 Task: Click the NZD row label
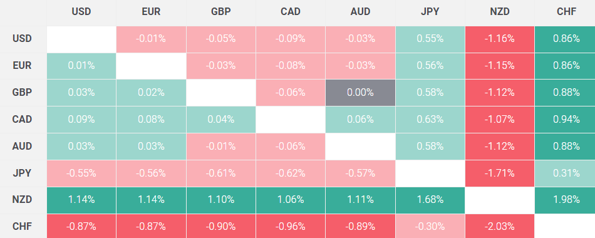click(x=22, y=200)
